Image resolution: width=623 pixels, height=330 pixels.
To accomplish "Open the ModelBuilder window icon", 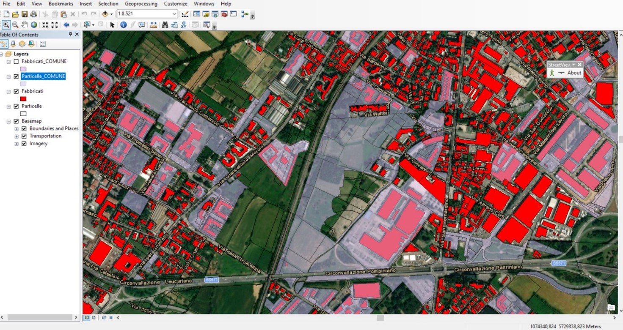I will point(245,14).
